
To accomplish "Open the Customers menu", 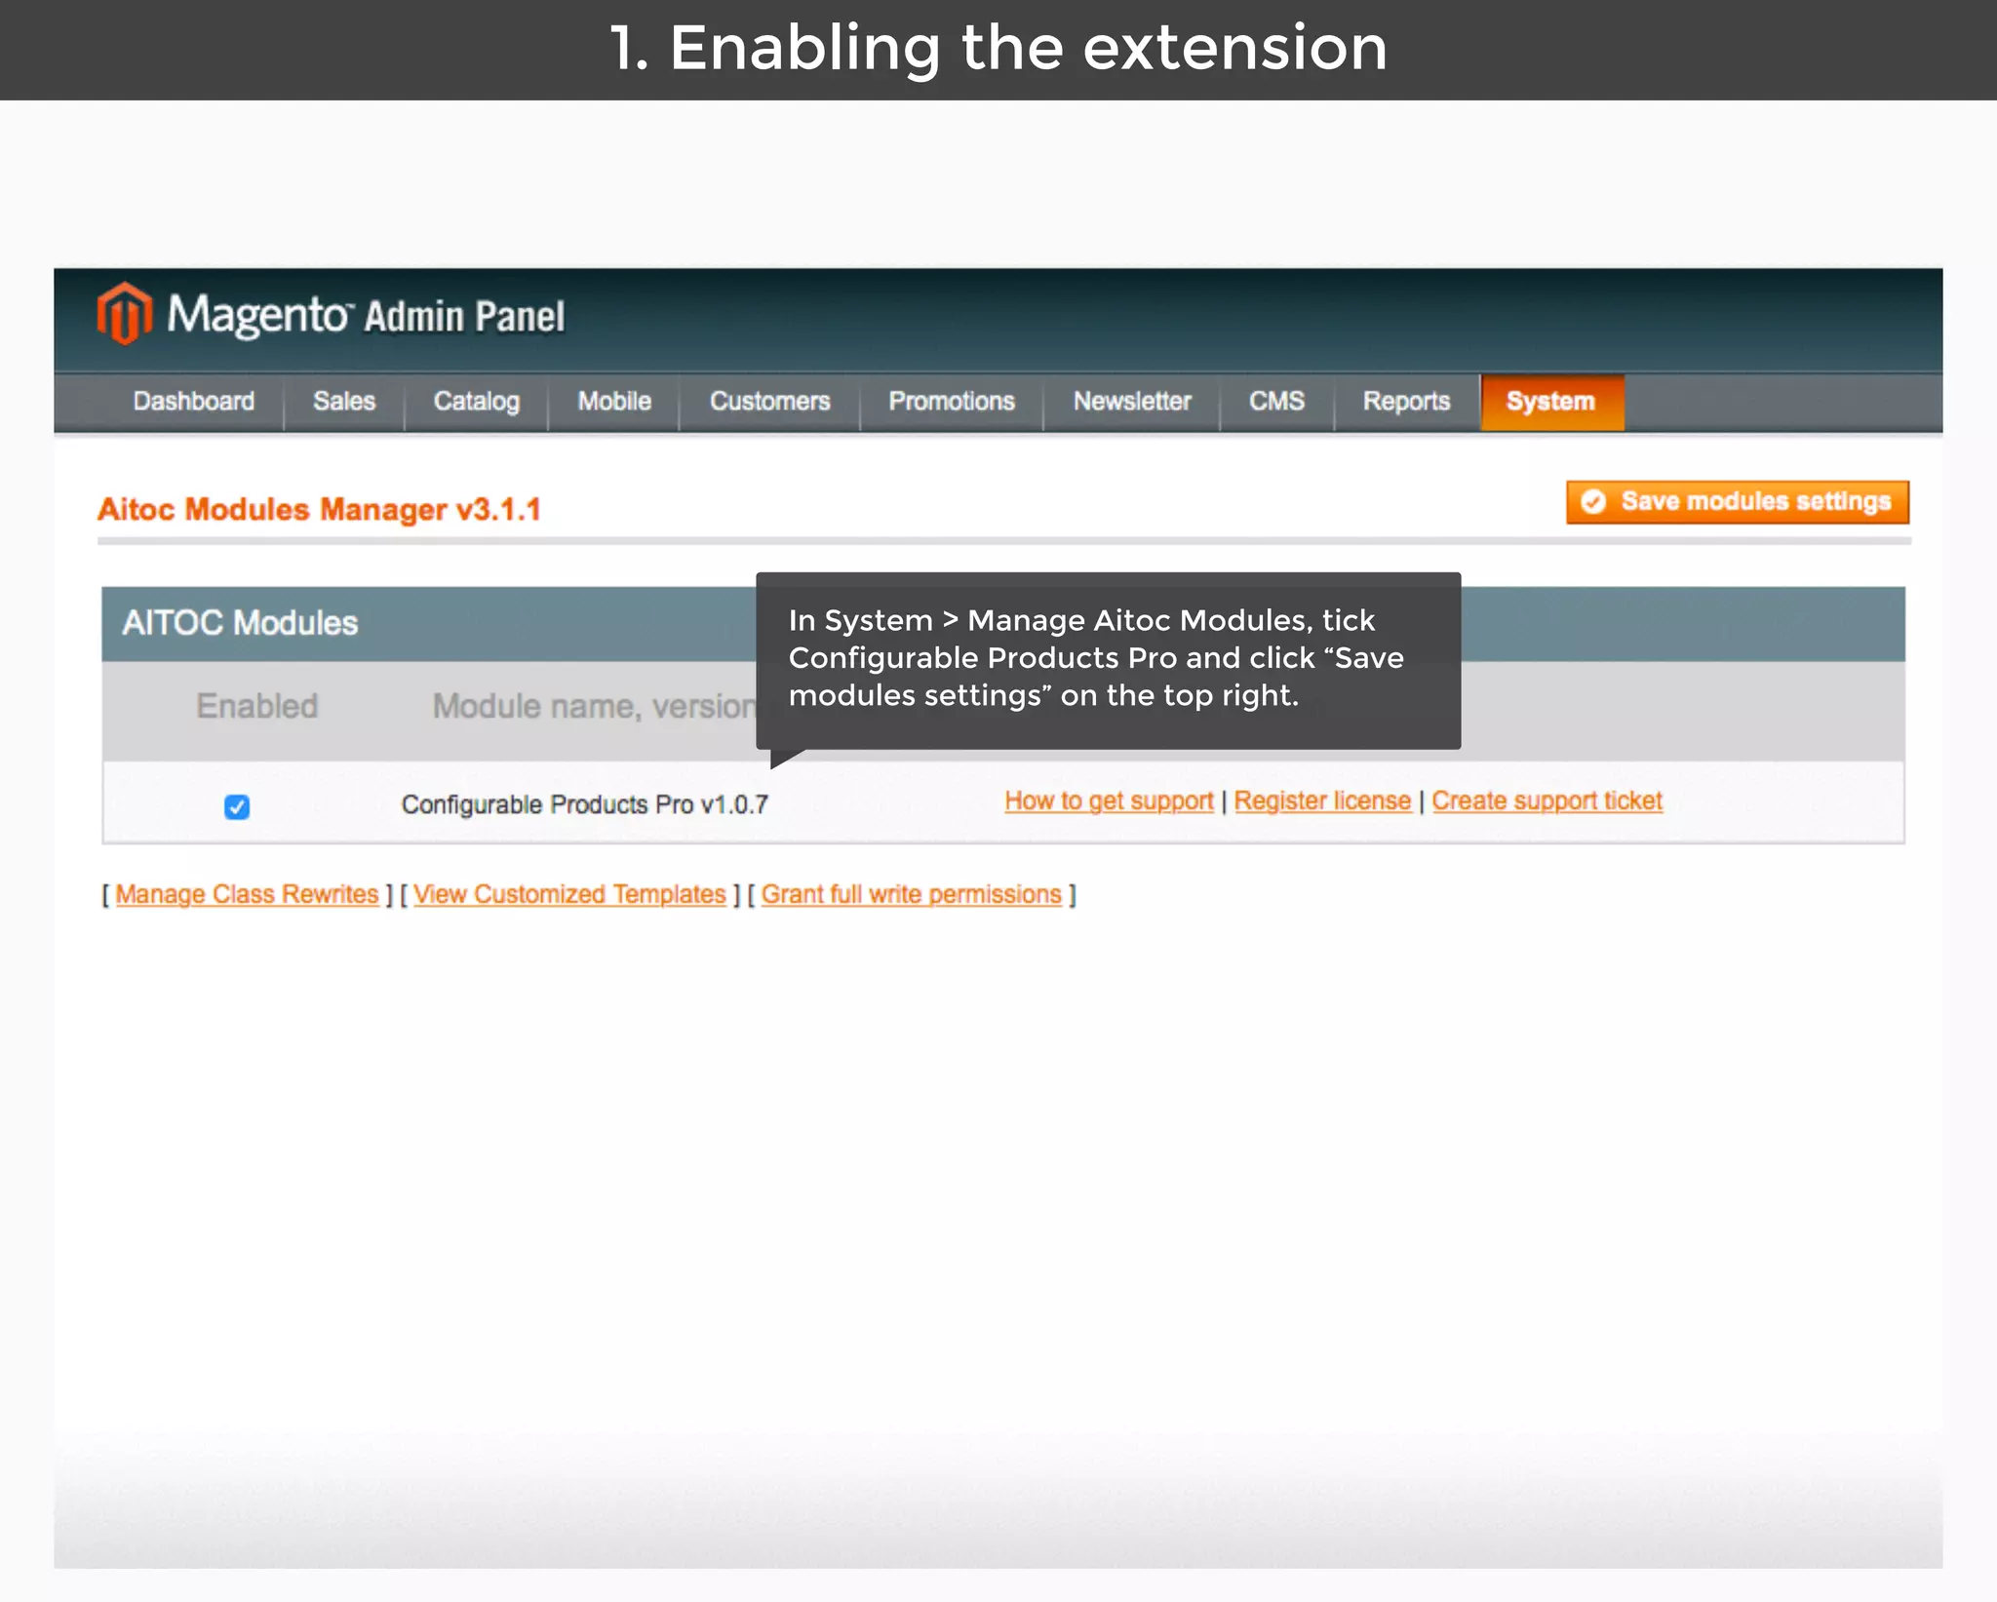I will coord(770,402).
